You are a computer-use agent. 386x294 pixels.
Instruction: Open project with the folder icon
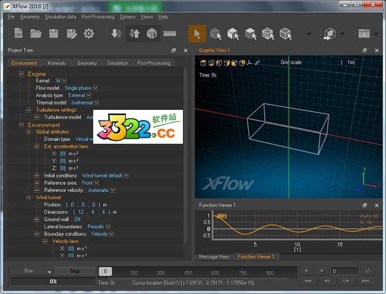pos(35,33)
